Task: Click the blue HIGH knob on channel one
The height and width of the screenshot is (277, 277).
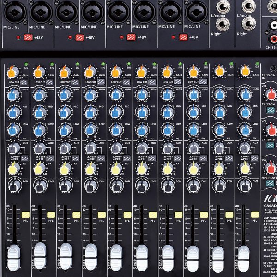Action: click(14, 95)
